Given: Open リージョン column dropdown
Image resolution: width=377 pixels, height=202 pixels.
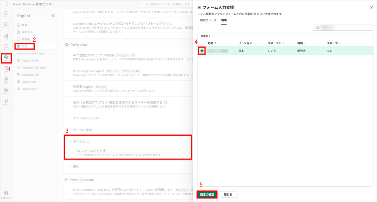Looking at the screenshot, I should [x=254, y=43].
